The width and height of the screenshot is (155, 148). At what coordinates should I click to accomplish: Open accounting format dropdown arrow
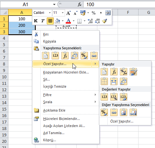click(x=88, y=13)
